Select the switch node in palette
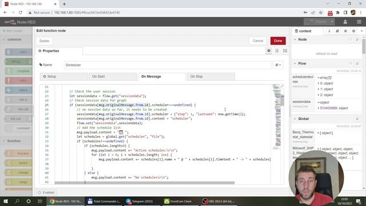366x206 pixels. [x=19, y=163]
